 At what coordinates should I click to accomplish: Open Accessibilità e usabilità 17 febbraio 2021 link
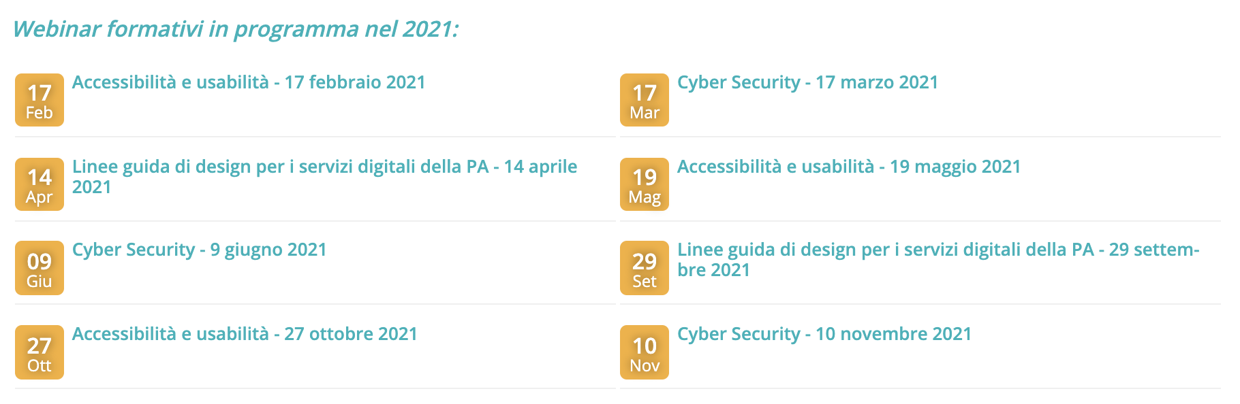tap(249, 82)
